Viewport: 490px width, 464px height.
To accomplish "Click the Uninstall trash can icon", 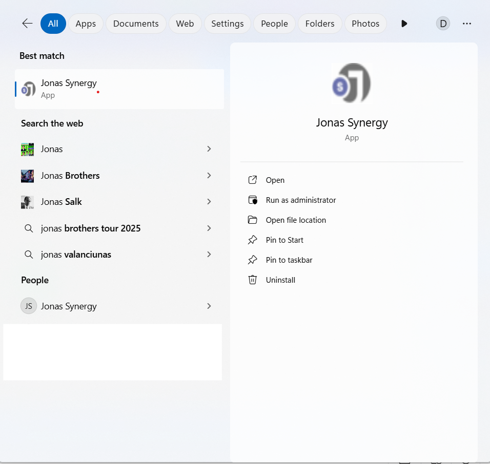I will pyautogui.click(x=252, y=280).
